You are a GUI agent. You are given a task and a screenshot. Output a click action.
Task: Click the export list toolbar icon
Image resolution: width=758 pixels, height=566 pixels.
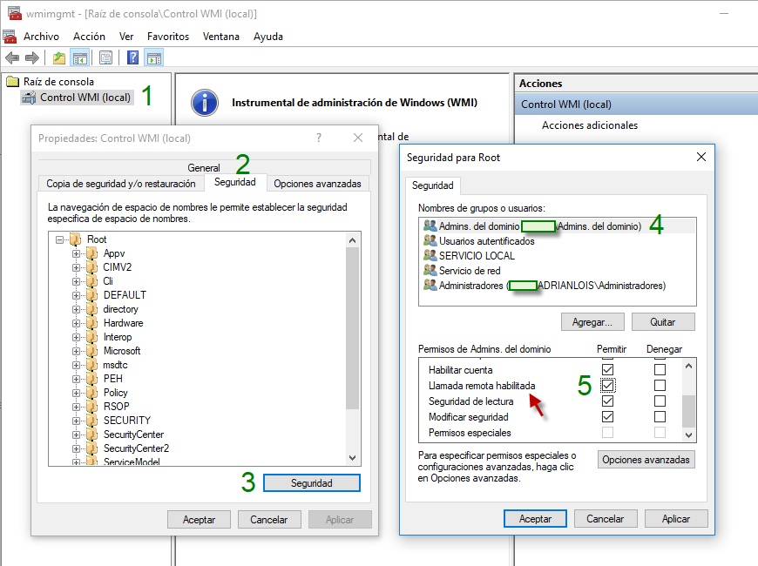point(106,58)
